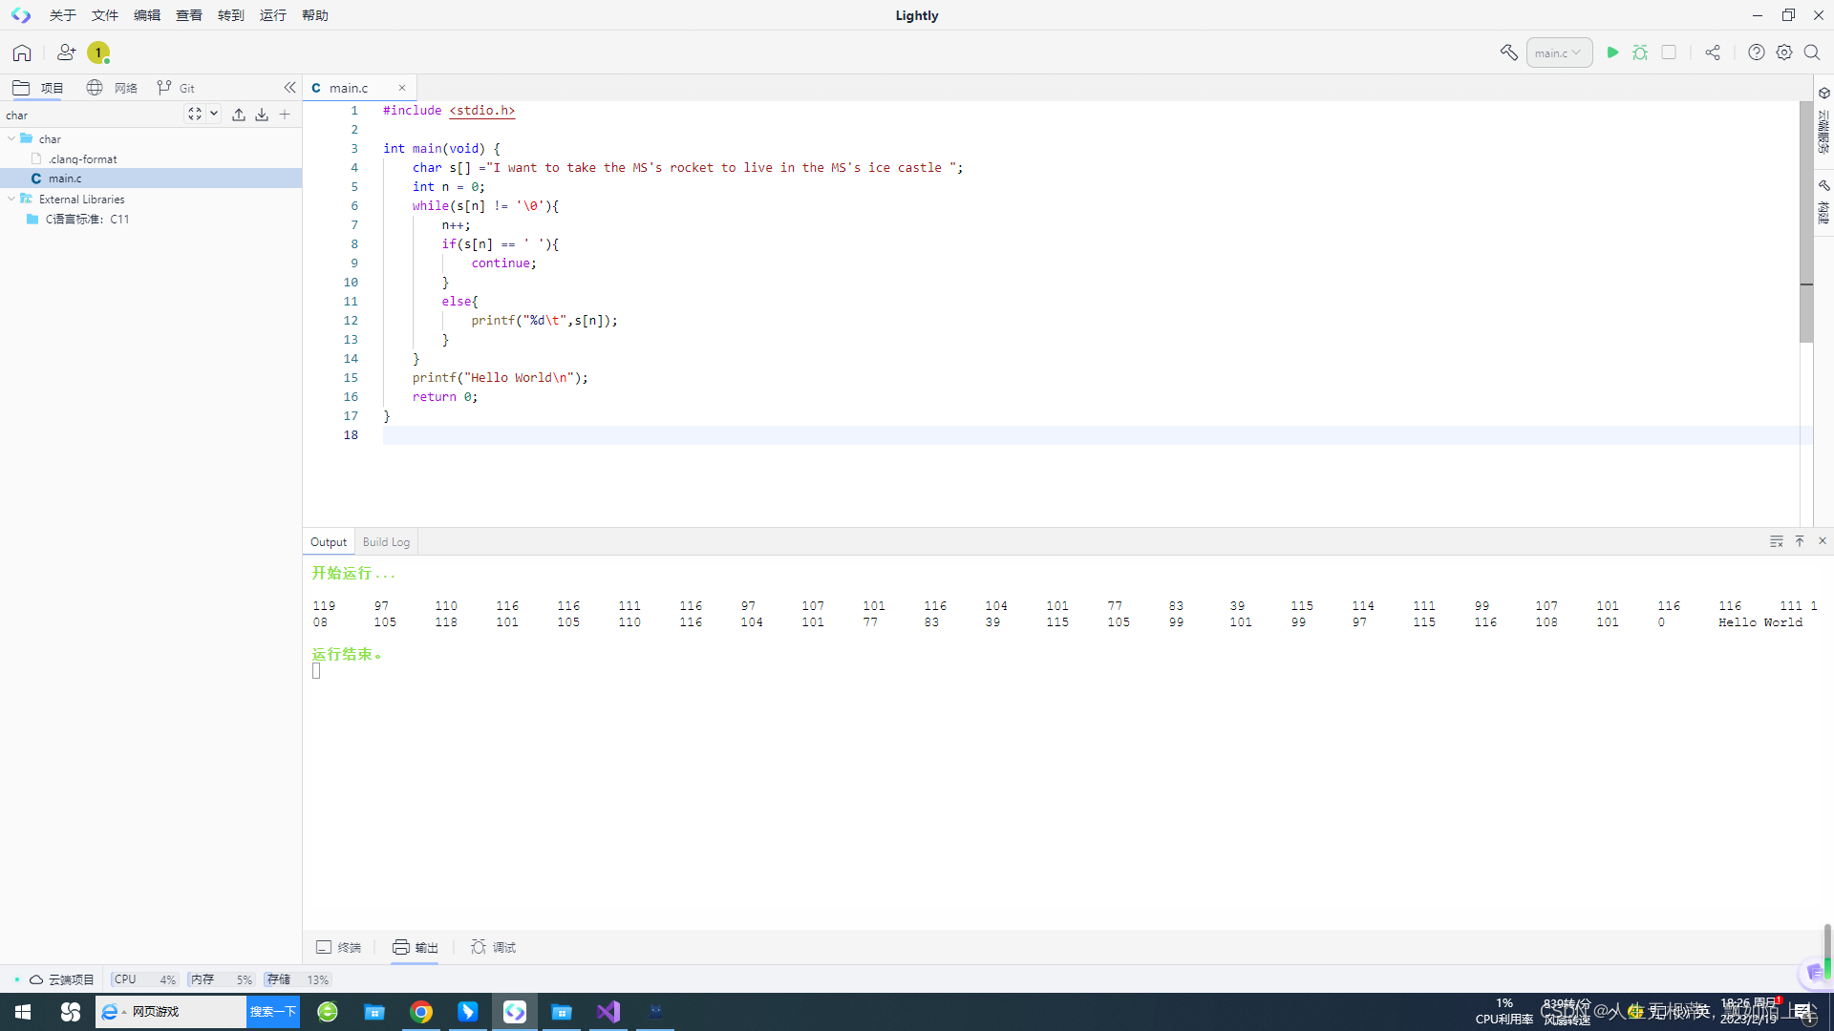
Task: Collapse the sidebar with double-chevron icon
Action: [289, 88]
